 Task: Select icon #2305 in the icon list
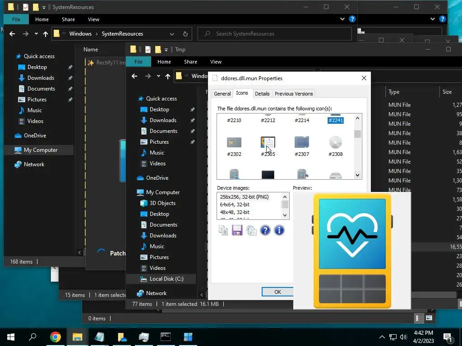(268, 143)
